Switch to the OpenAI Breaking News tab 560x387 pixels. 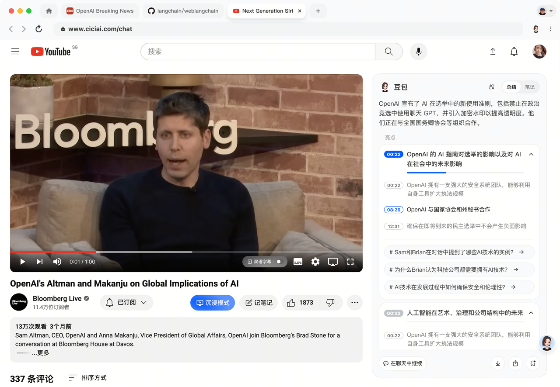pos(100,11)
